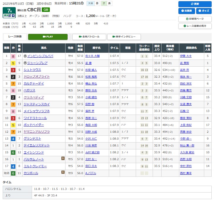The image size is (214, 200).
Task: Open the 出馬表 race card
Action: point(186,11)
